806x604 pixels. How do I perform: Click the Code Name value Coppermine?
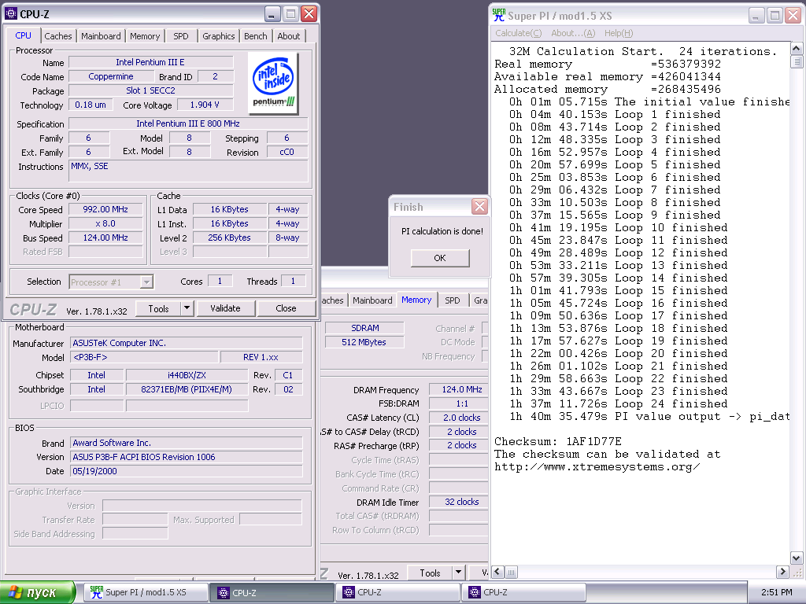[x=111, y=76]
